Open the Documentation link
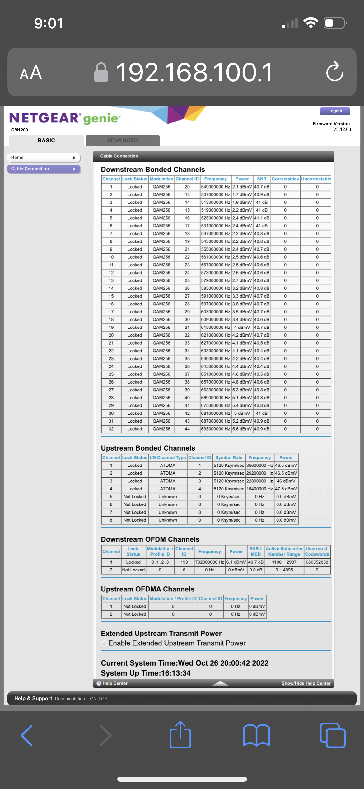364x789 pixels. pos(70,699)
